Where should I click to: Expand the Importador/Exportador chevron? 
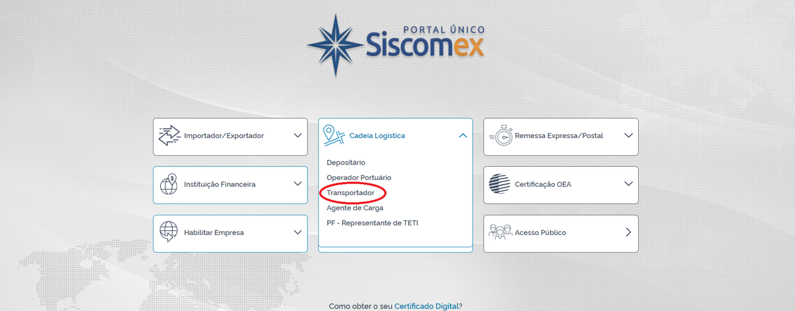tap(298, 136)
